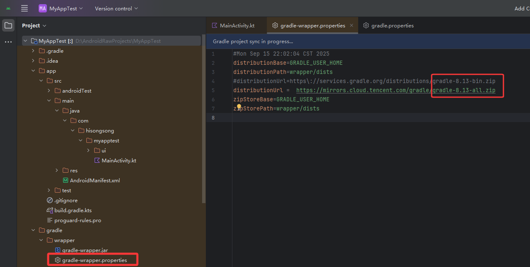Click the Android Studio logo icon
Image resolution: width=530 pixels, height=267 pixels.
(8, 8)
